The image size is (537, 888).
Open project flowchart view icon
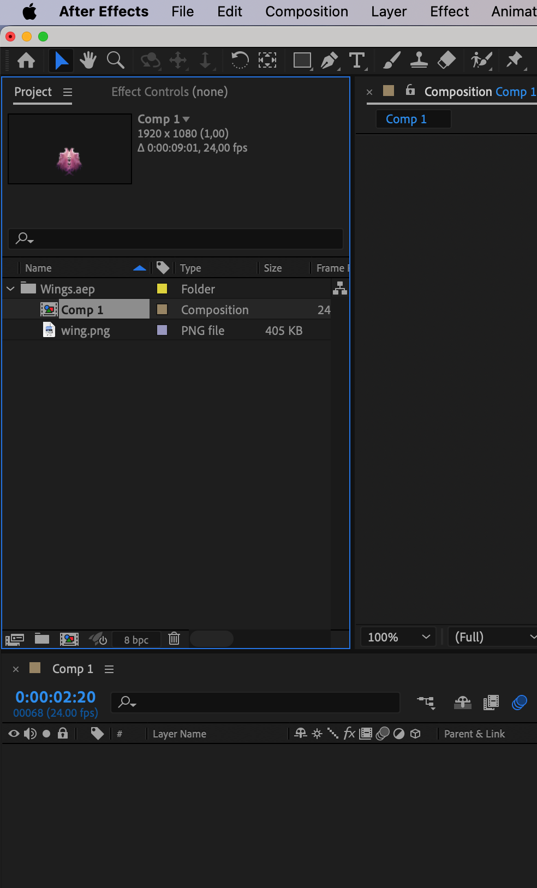point(340,288)
